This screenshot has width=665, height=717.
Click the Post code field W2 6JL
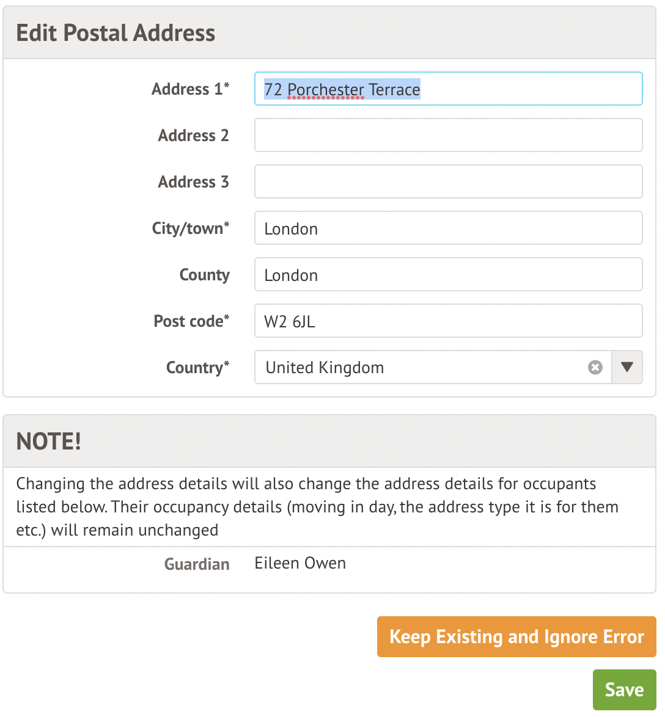[448, 321]
